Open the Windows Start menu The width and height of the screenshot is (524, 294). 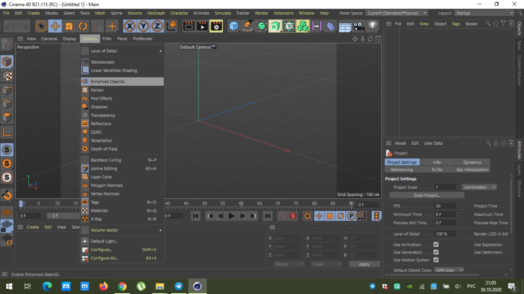point(9,286)
